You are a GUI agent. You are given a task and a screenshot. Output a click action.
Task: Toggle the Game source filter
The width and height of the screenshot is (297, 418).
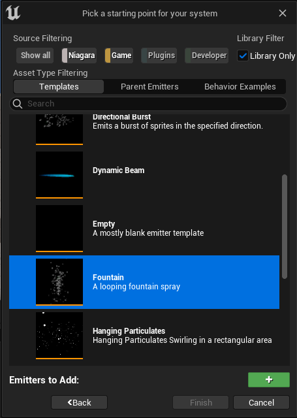tap(119, 56)
